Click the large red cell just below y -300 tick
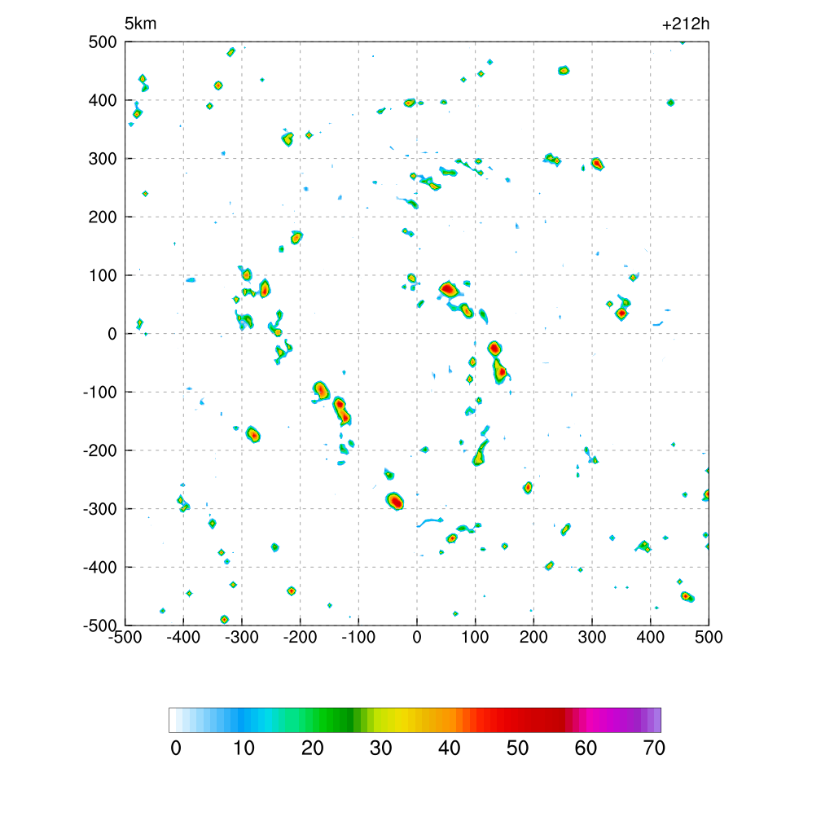Viewport: 834px width, 834px height. point(395,501)
